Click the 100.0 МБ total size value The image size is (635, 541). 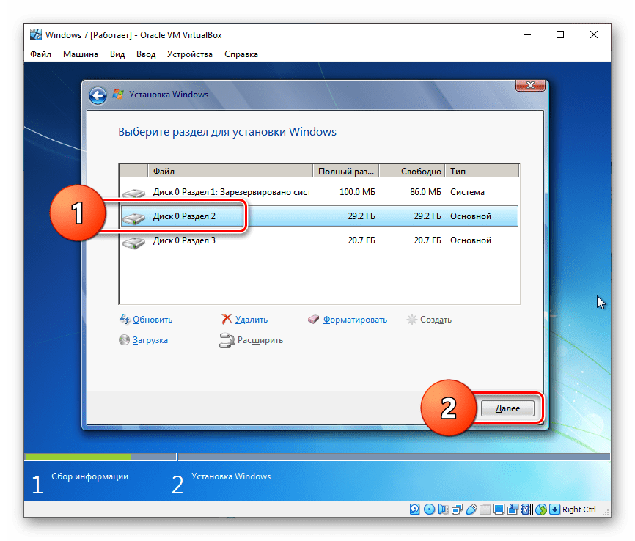pyautogui.click(x=357, y=192)
